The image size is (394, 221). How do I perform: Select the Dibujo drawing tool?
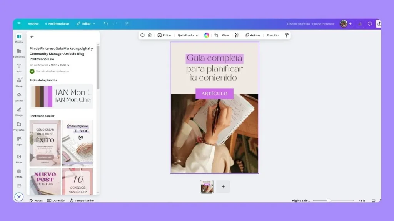pyautogui.click(x=18, y=112)
